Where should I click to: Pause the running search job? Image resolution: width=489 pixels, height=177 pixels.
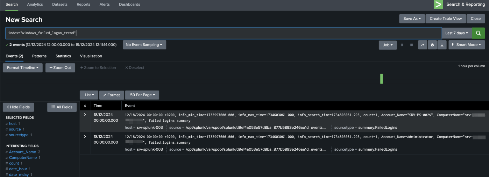point(402,45)
